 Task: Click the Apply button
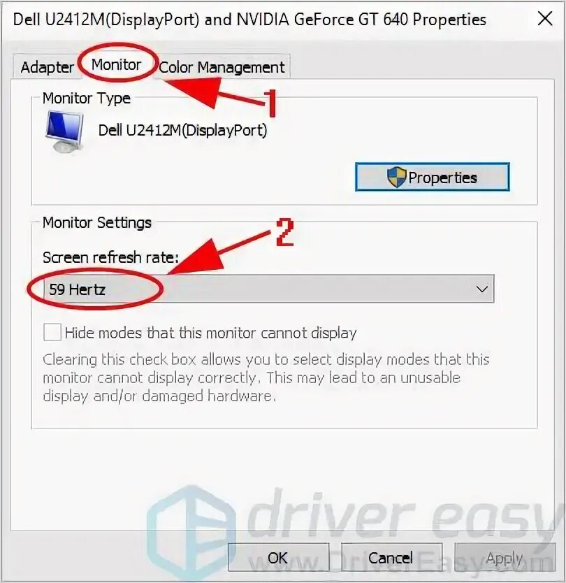505,557
